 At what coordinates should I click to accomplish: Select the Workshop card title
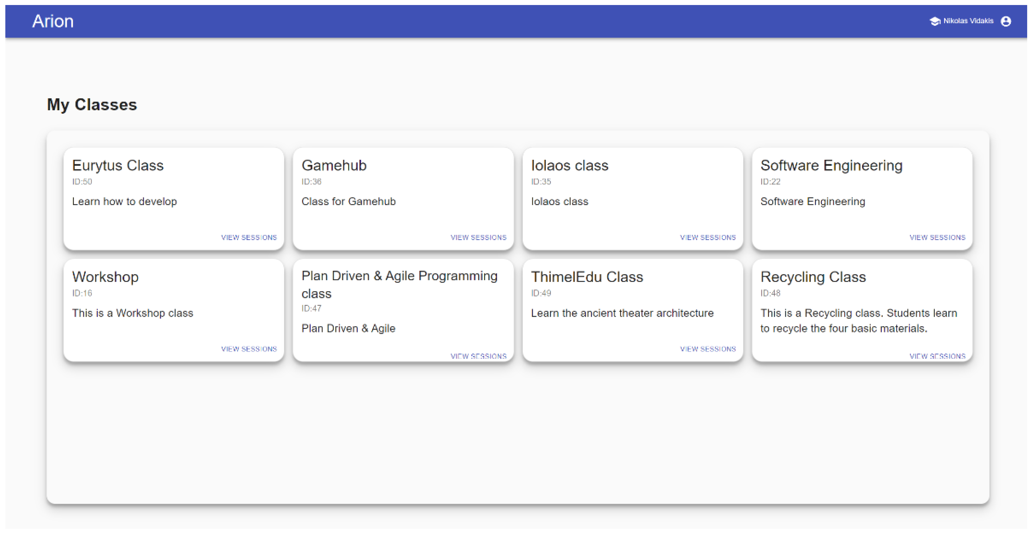point(105,277)
